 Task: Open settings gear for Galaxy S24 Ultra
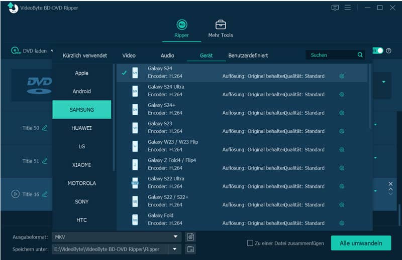coord(342,94)
